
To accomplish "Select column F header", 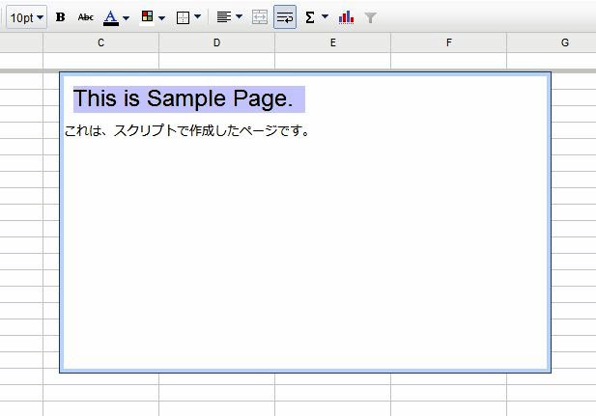I will coord(449,42).
